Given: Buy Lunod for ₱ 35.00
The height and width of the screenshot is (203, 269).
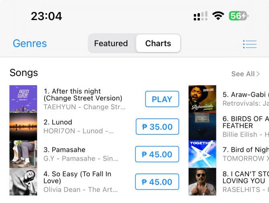Looking at the screenshot, I should tap(157, 127).
